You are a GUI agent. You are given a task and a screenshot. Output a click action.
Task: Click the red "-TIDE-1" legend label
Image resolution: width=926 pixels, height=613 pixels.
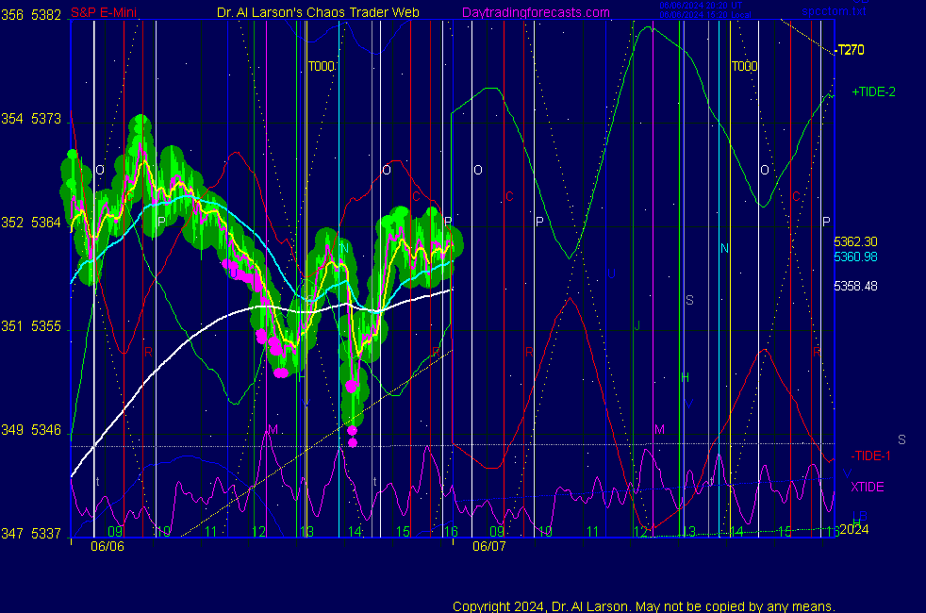[870, 456]
